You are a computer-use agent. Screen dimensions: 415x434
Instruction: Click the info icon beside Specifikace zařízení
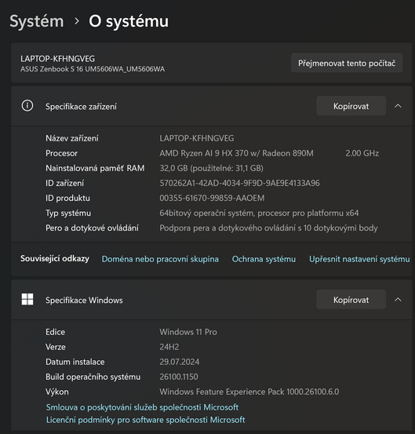[27, 106]
